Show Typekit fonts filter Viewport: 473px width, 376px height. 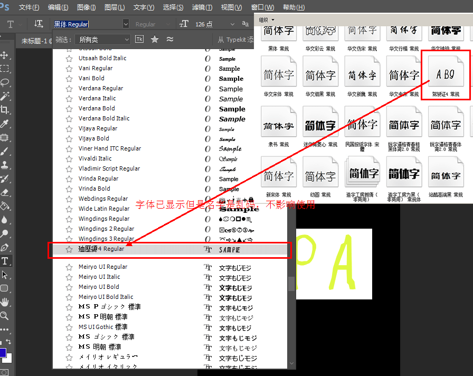(139, 39)
